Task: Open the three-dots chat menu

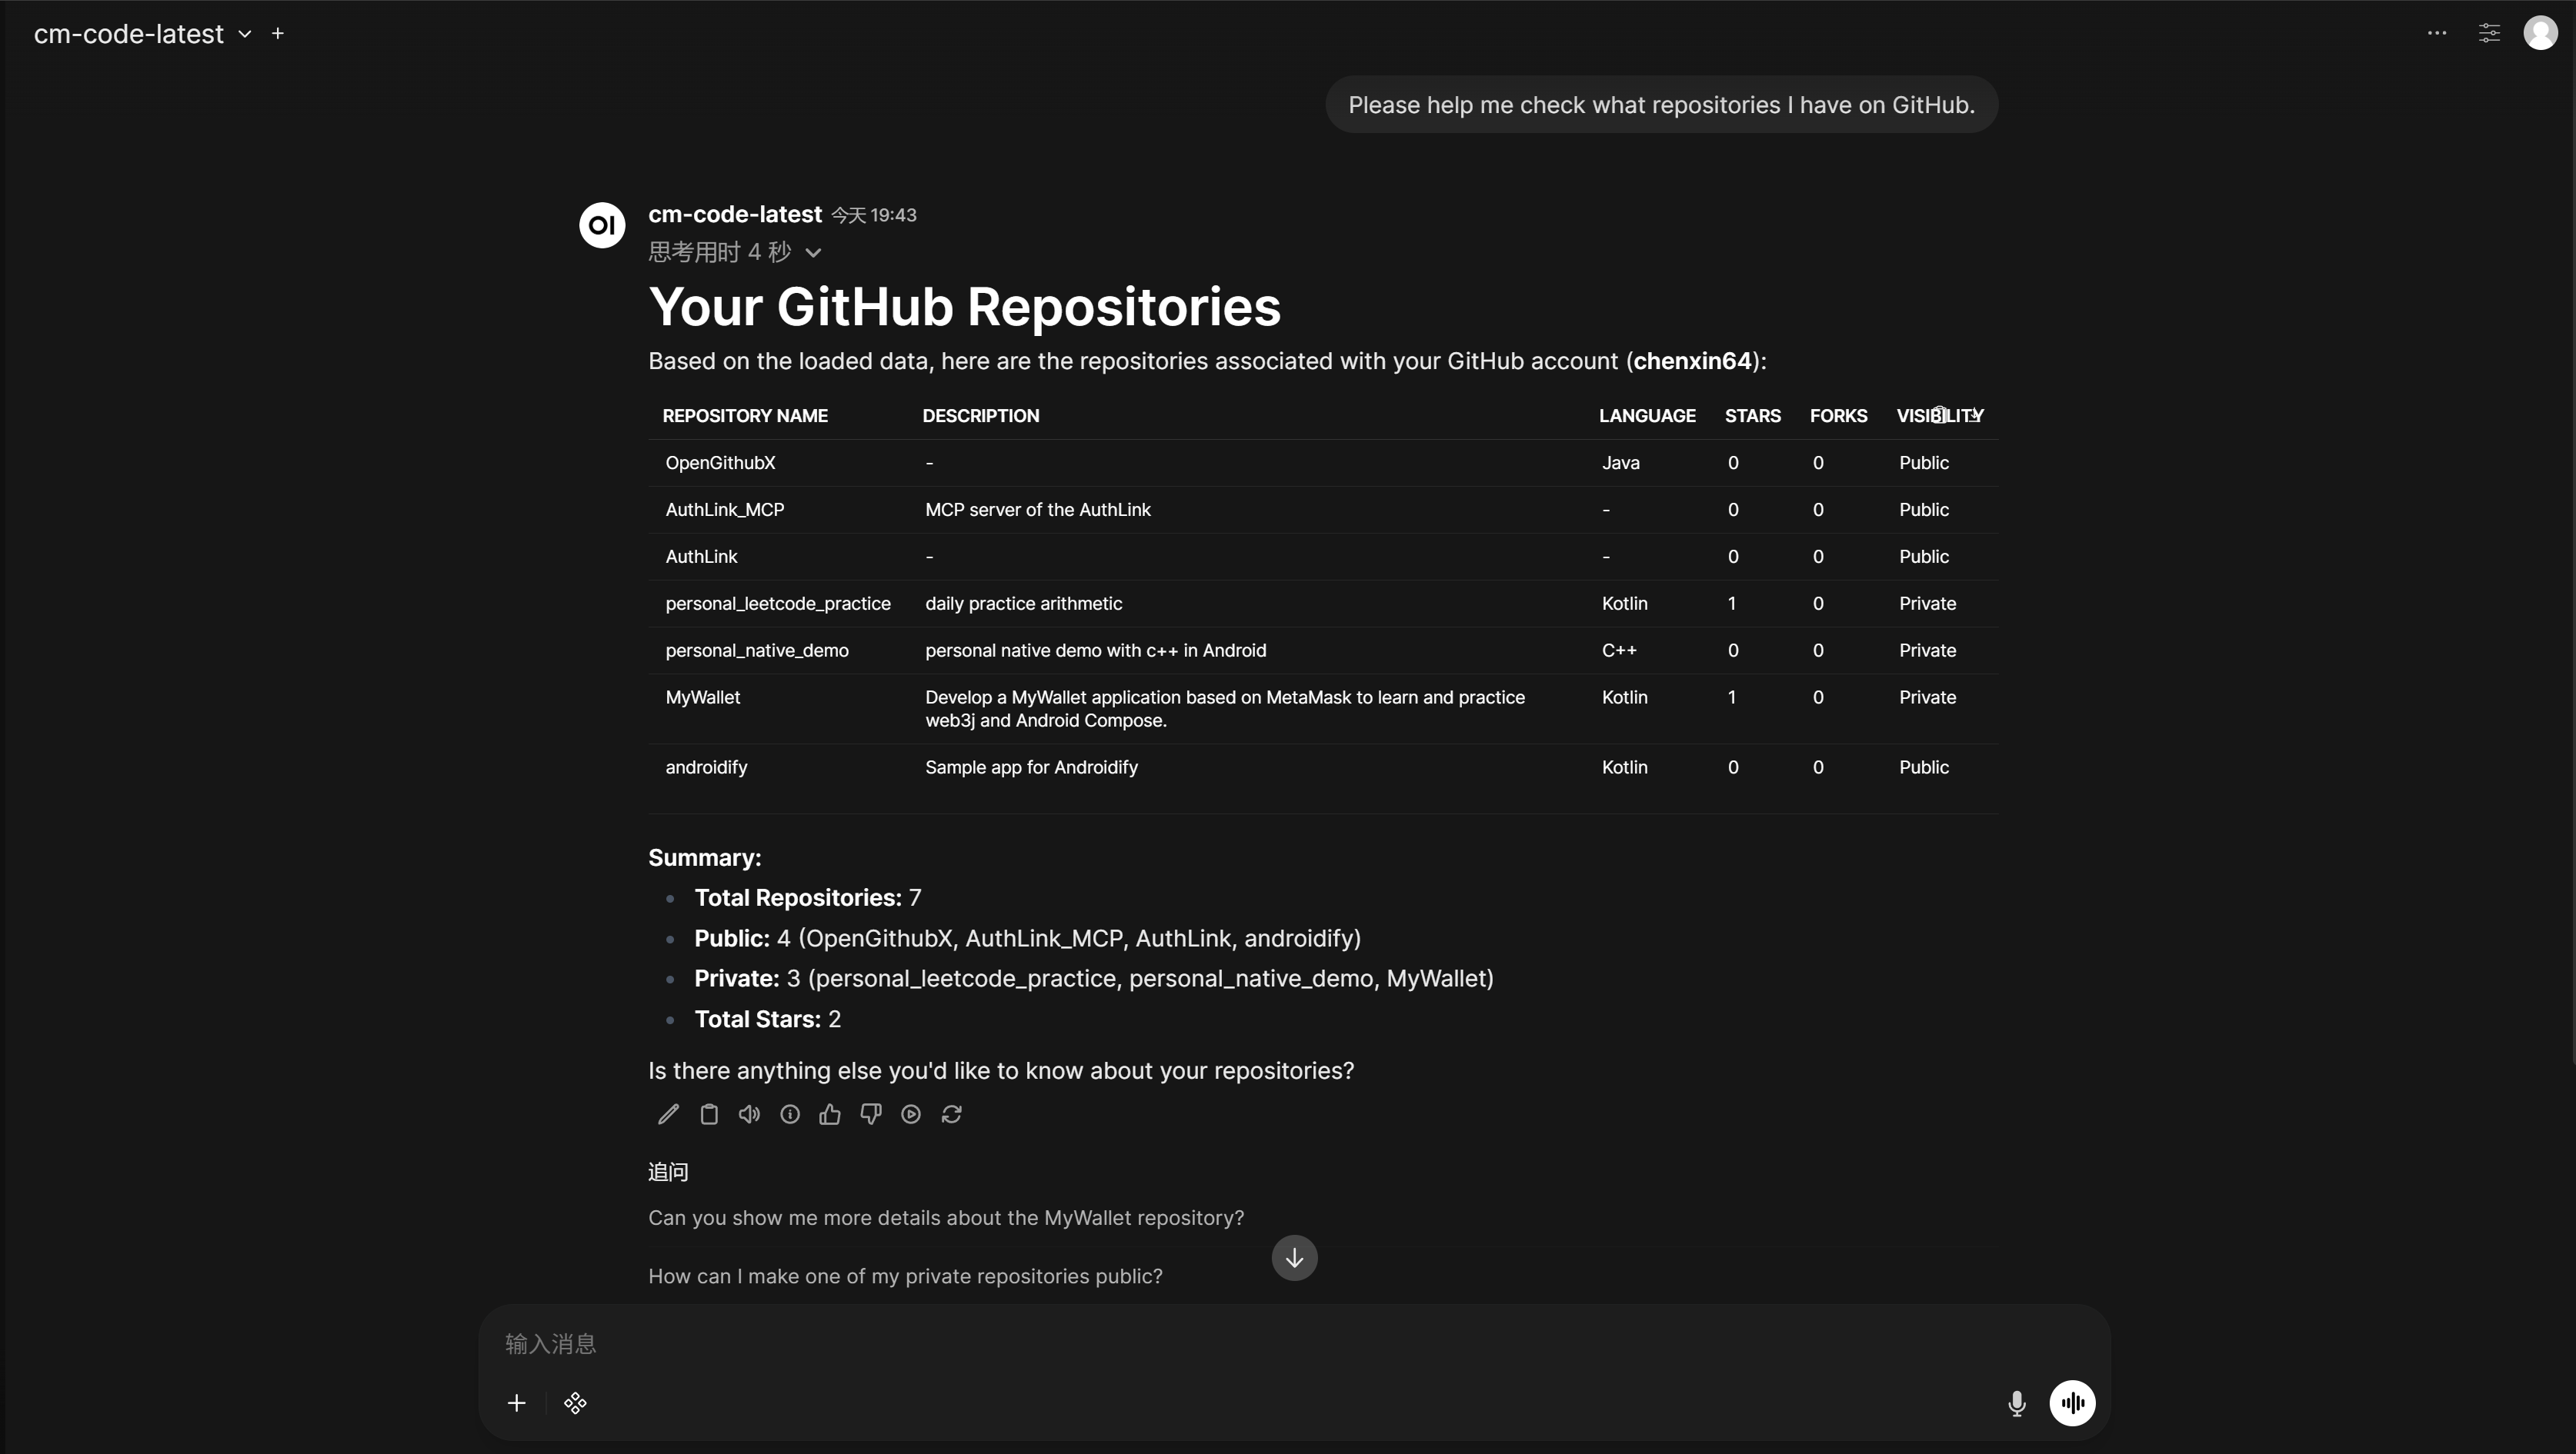Action: tap(2437, 33)
